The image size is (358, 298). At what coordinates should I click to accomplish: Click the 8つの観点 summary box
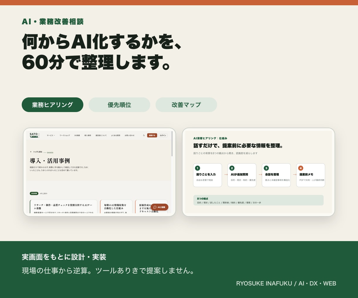point(258,200)
